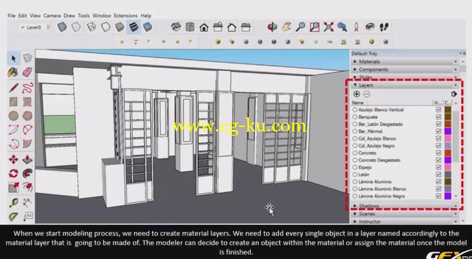Make Banqueta the active layer

coord(355,117)
